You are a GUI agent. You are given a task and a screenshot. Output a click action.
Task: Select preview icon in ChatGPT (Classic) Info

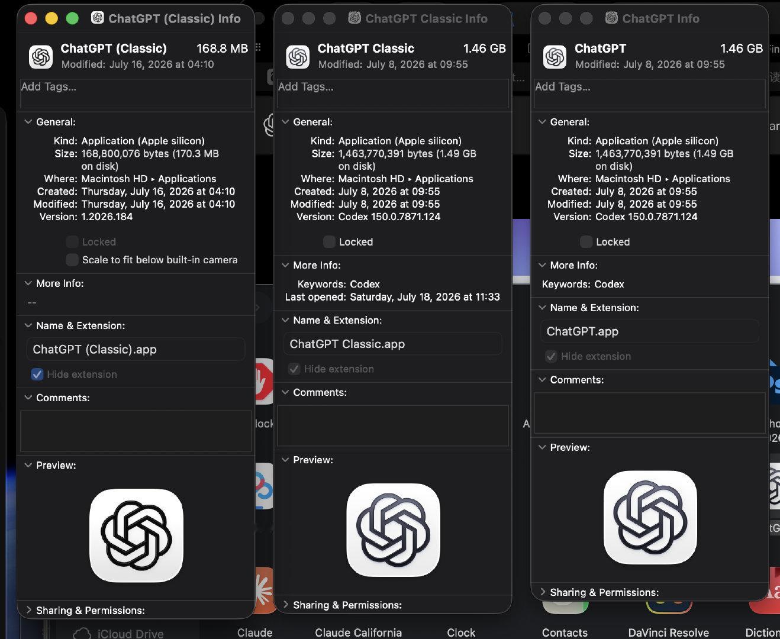click(136, 535)
